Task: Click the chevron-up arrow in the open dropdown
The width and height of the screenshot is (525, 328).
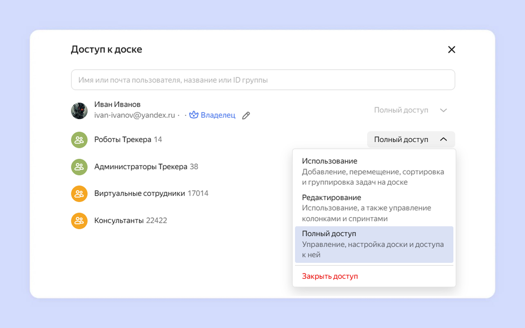Action: [443, 140]
